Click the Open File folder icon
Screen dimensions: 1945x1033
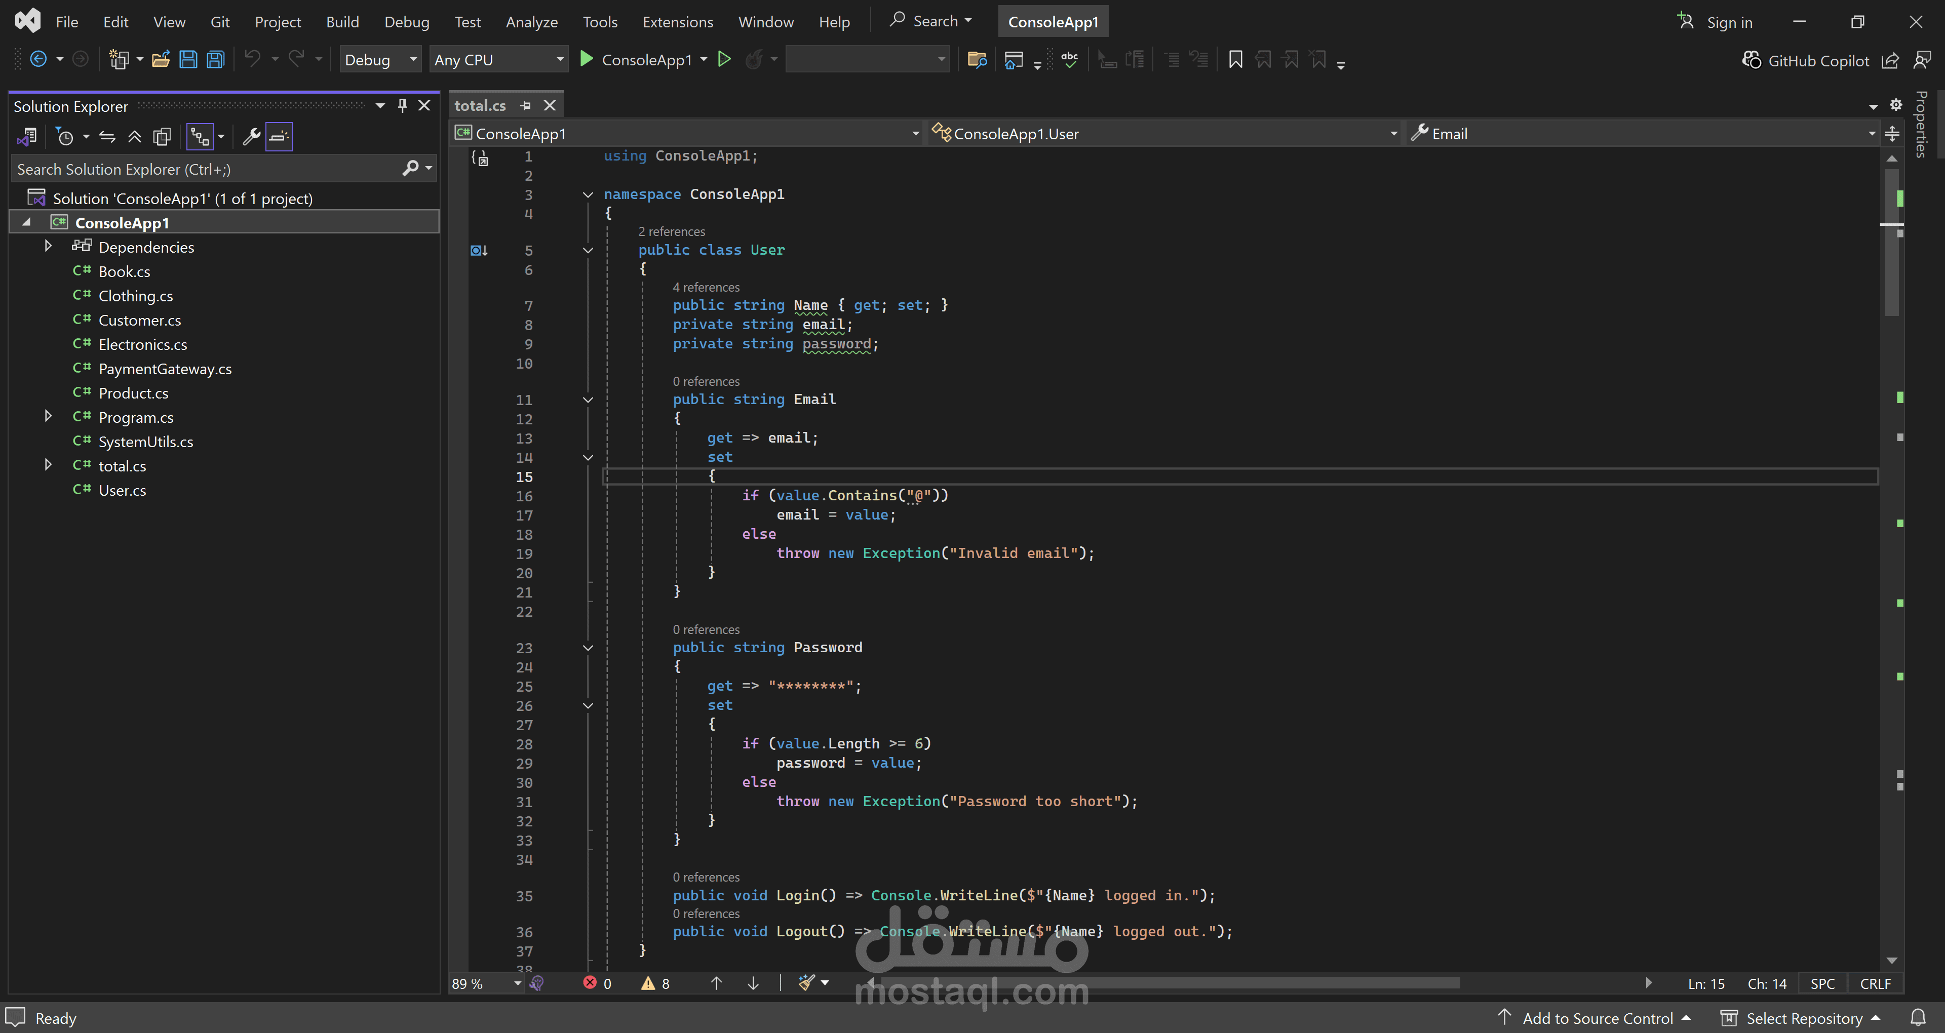click(x=160, y=59)
